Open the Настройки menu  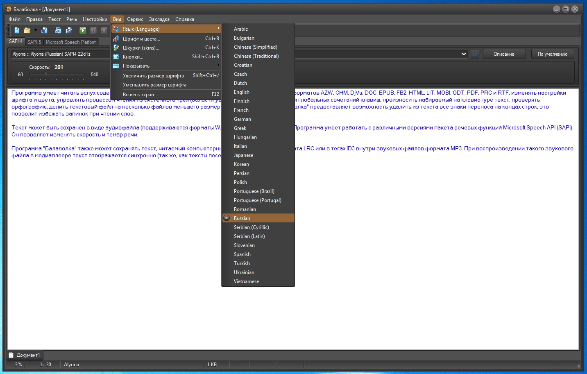95,19
